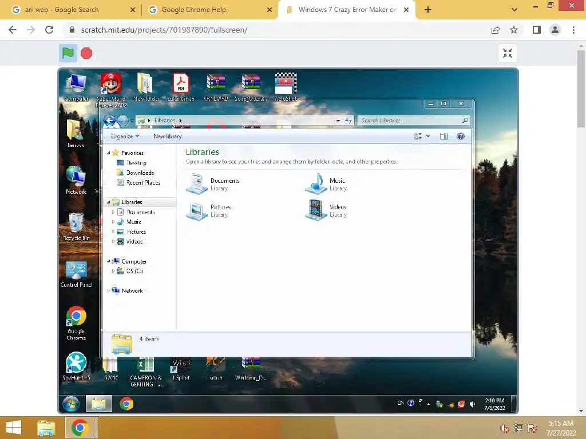
Task: Open the Videos library
Action: [x=326, y=210]
